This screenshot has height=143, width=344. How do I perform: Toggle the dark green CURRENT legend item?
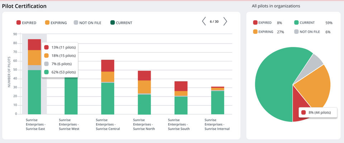coord(121,23)
